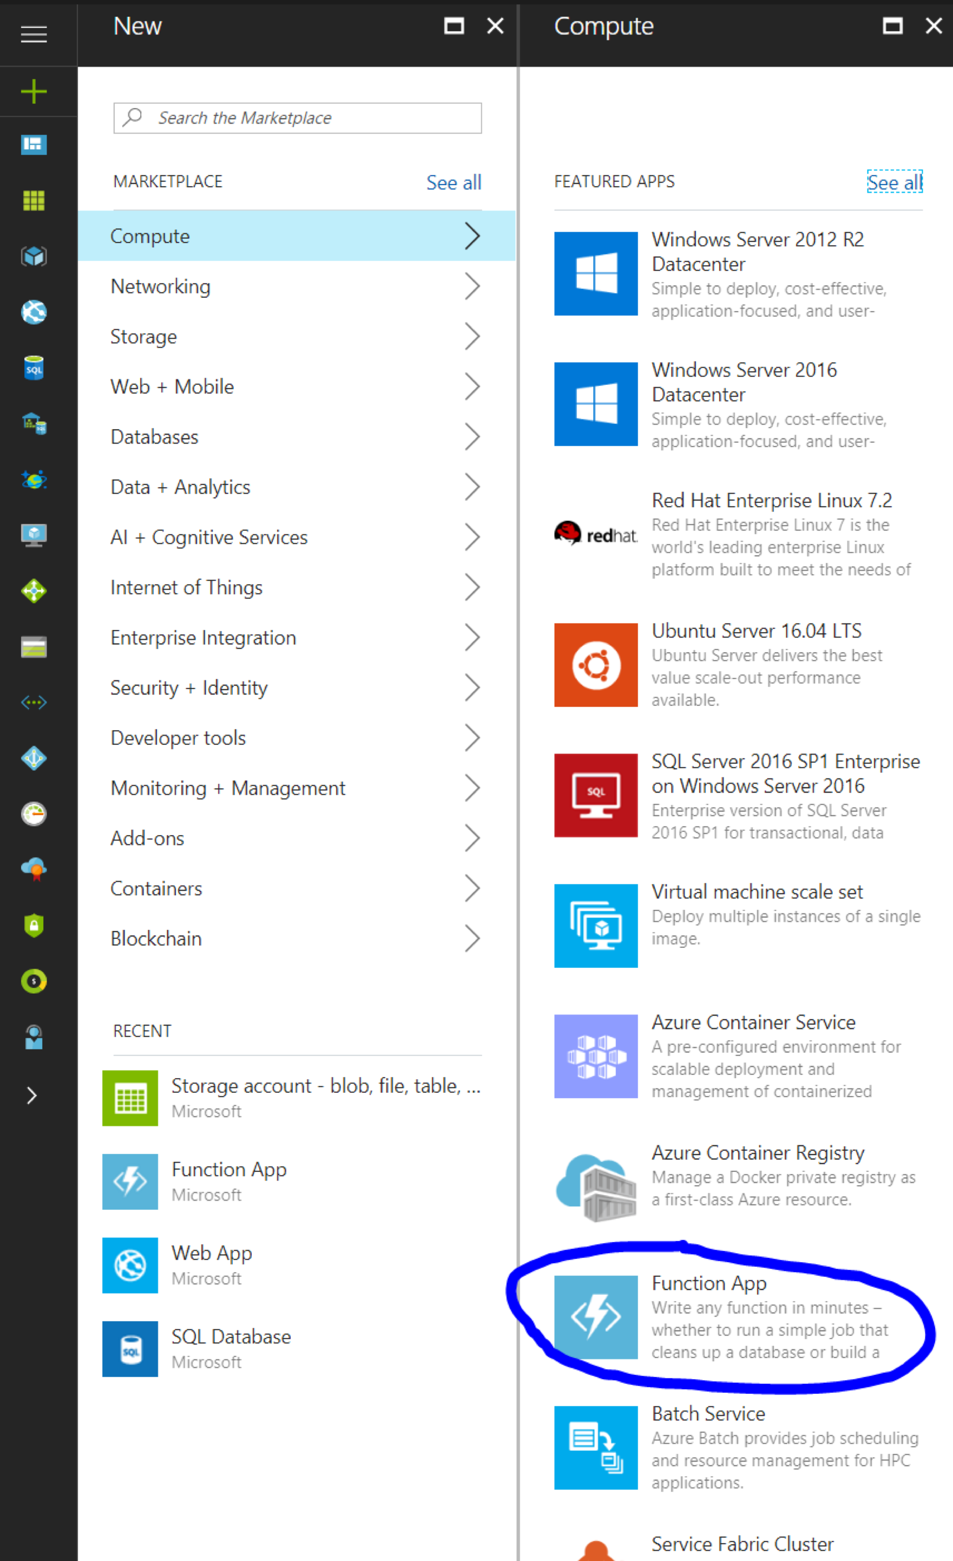Expand the Storage category chevron
The image size is (953, 1561).
472,337
